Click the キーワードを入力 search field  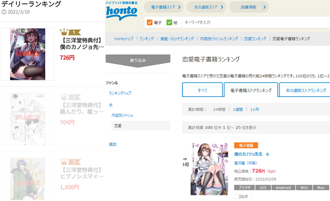pyautogui.click(x=256, y=22)
